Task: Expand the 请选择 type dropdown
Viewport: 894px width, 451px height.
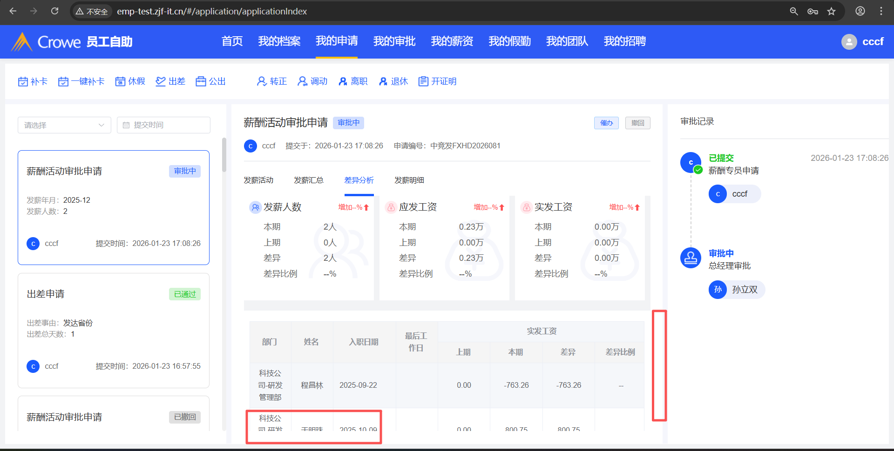Action: 64,125
